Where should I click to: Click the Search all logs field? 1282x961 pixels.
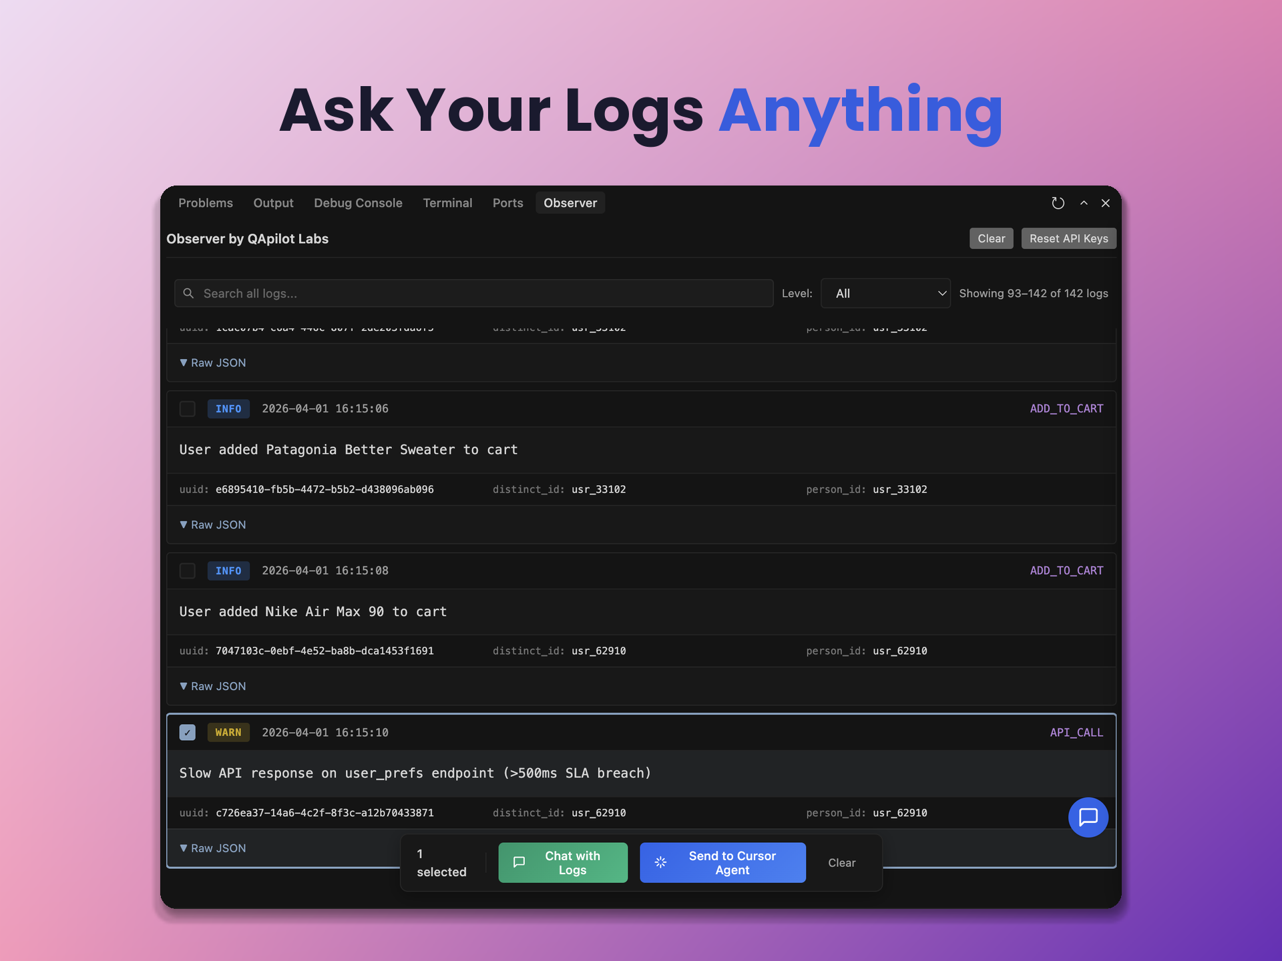[x=481, y=293]
